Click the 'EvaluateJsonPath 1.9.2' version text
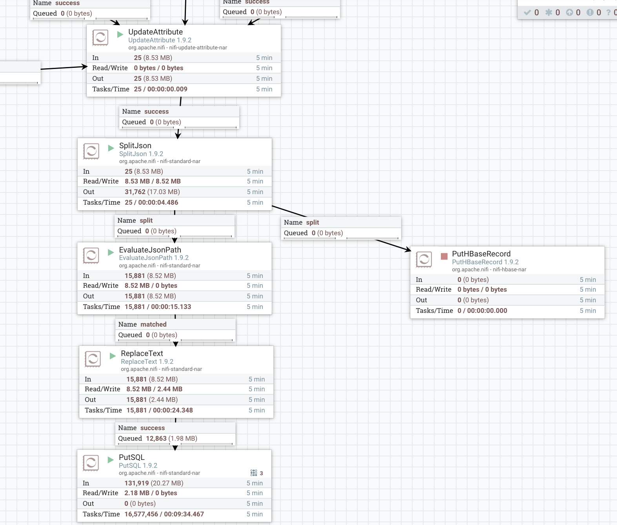617x525 pixels. click(154, 258)
